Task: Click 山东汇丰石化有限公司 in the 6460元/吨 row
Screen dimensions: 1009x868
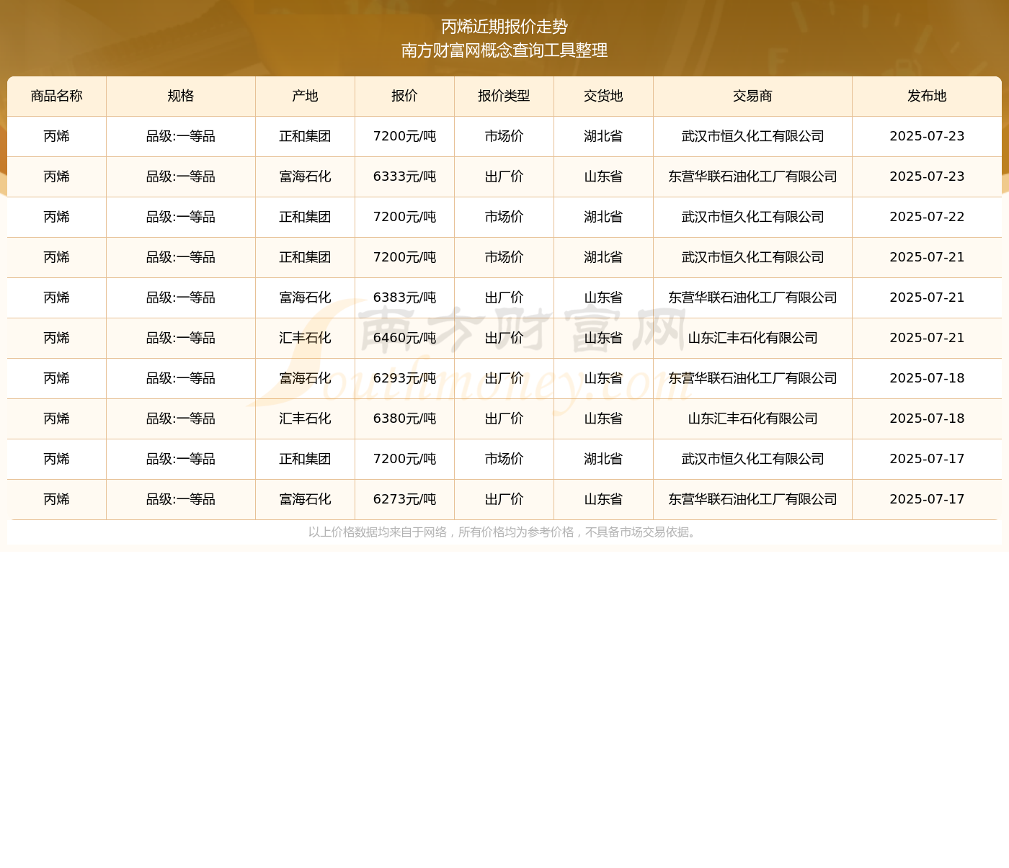Action: [x=752, y=338]
